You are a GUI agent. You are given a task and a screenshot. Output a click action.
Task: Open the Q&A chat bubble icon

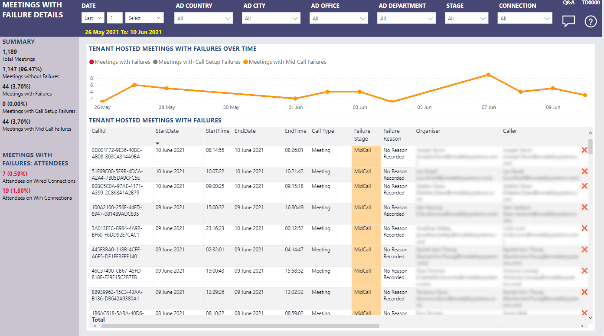pyautogui.click(x=568, y=21)
